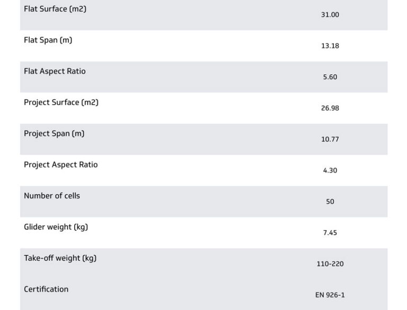
Task: Select the 5.60 aspect ratio value
Action: [x=330, y=77]
